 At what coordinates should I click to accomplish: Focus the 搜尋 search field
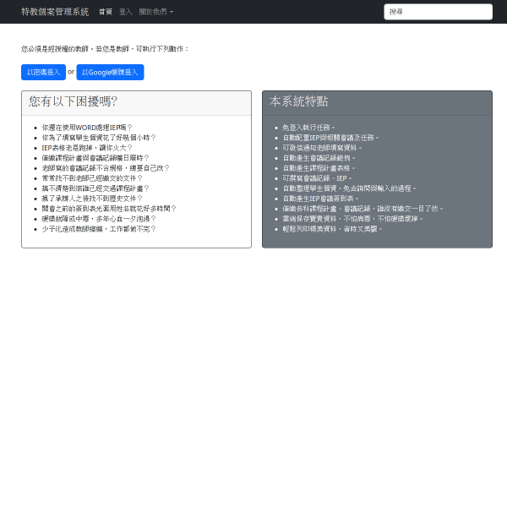[438, 12]
